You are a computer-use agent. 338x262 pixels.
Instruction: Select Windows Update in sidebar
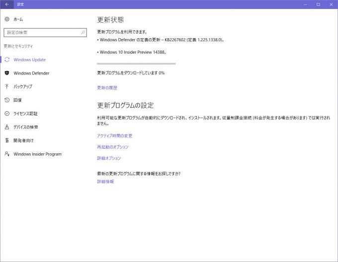29,60
